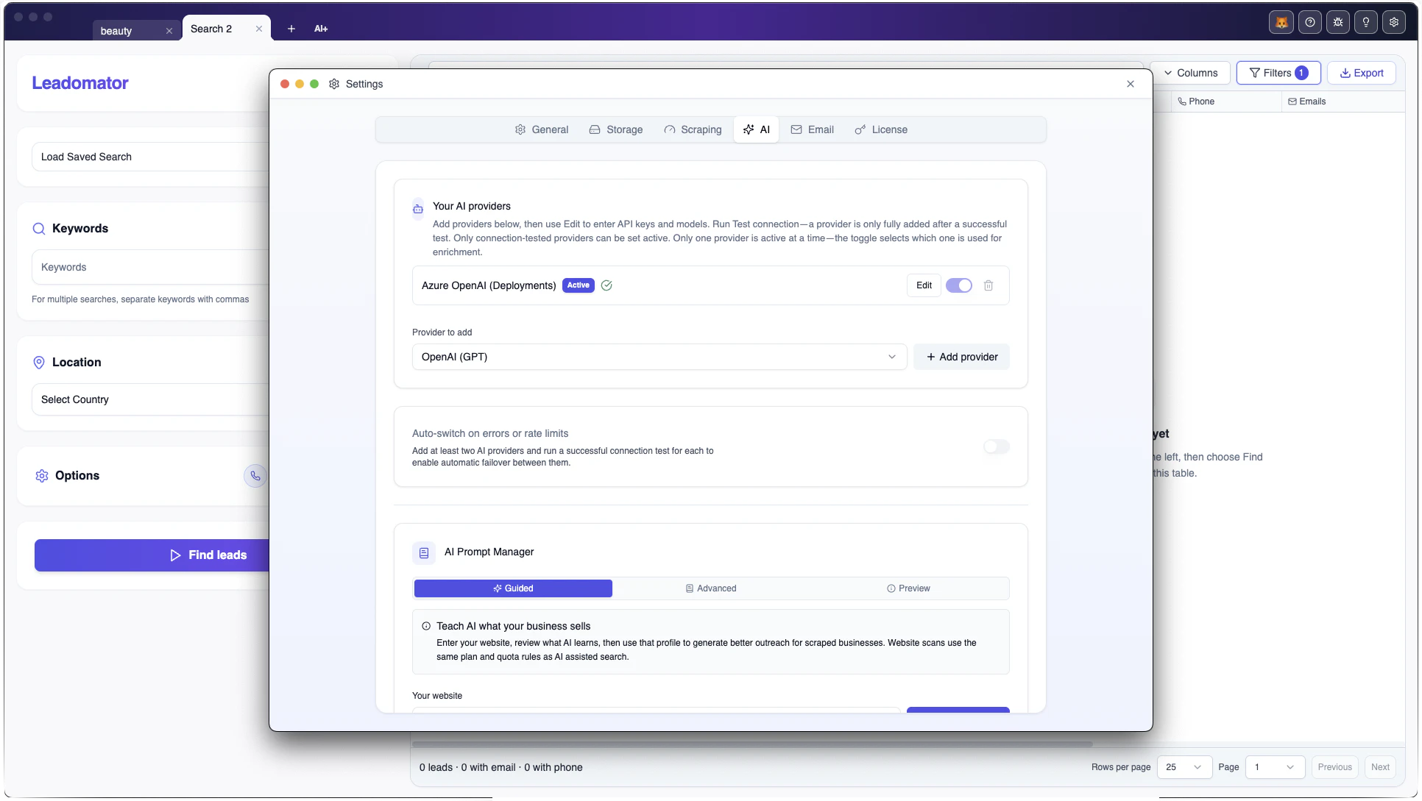Toggle Auto-switch on errors or rate limits

pos(997,447)
